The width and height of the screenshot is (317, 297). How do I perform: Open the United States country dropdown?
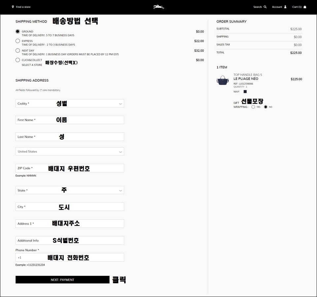pos(70,151)
